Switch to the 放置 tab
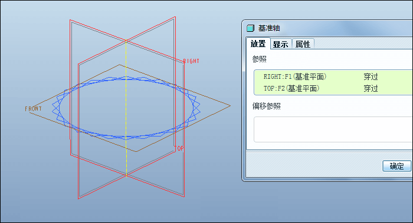413x223 pixels. point(258,44)
